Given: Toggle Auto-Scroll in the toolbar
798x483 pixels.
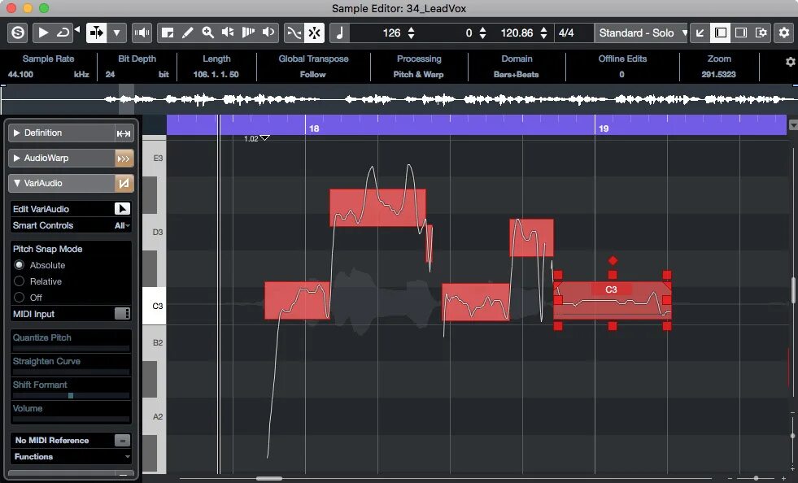Looking at the screenshot, I should pyautogui.click(x=96, y=33).
